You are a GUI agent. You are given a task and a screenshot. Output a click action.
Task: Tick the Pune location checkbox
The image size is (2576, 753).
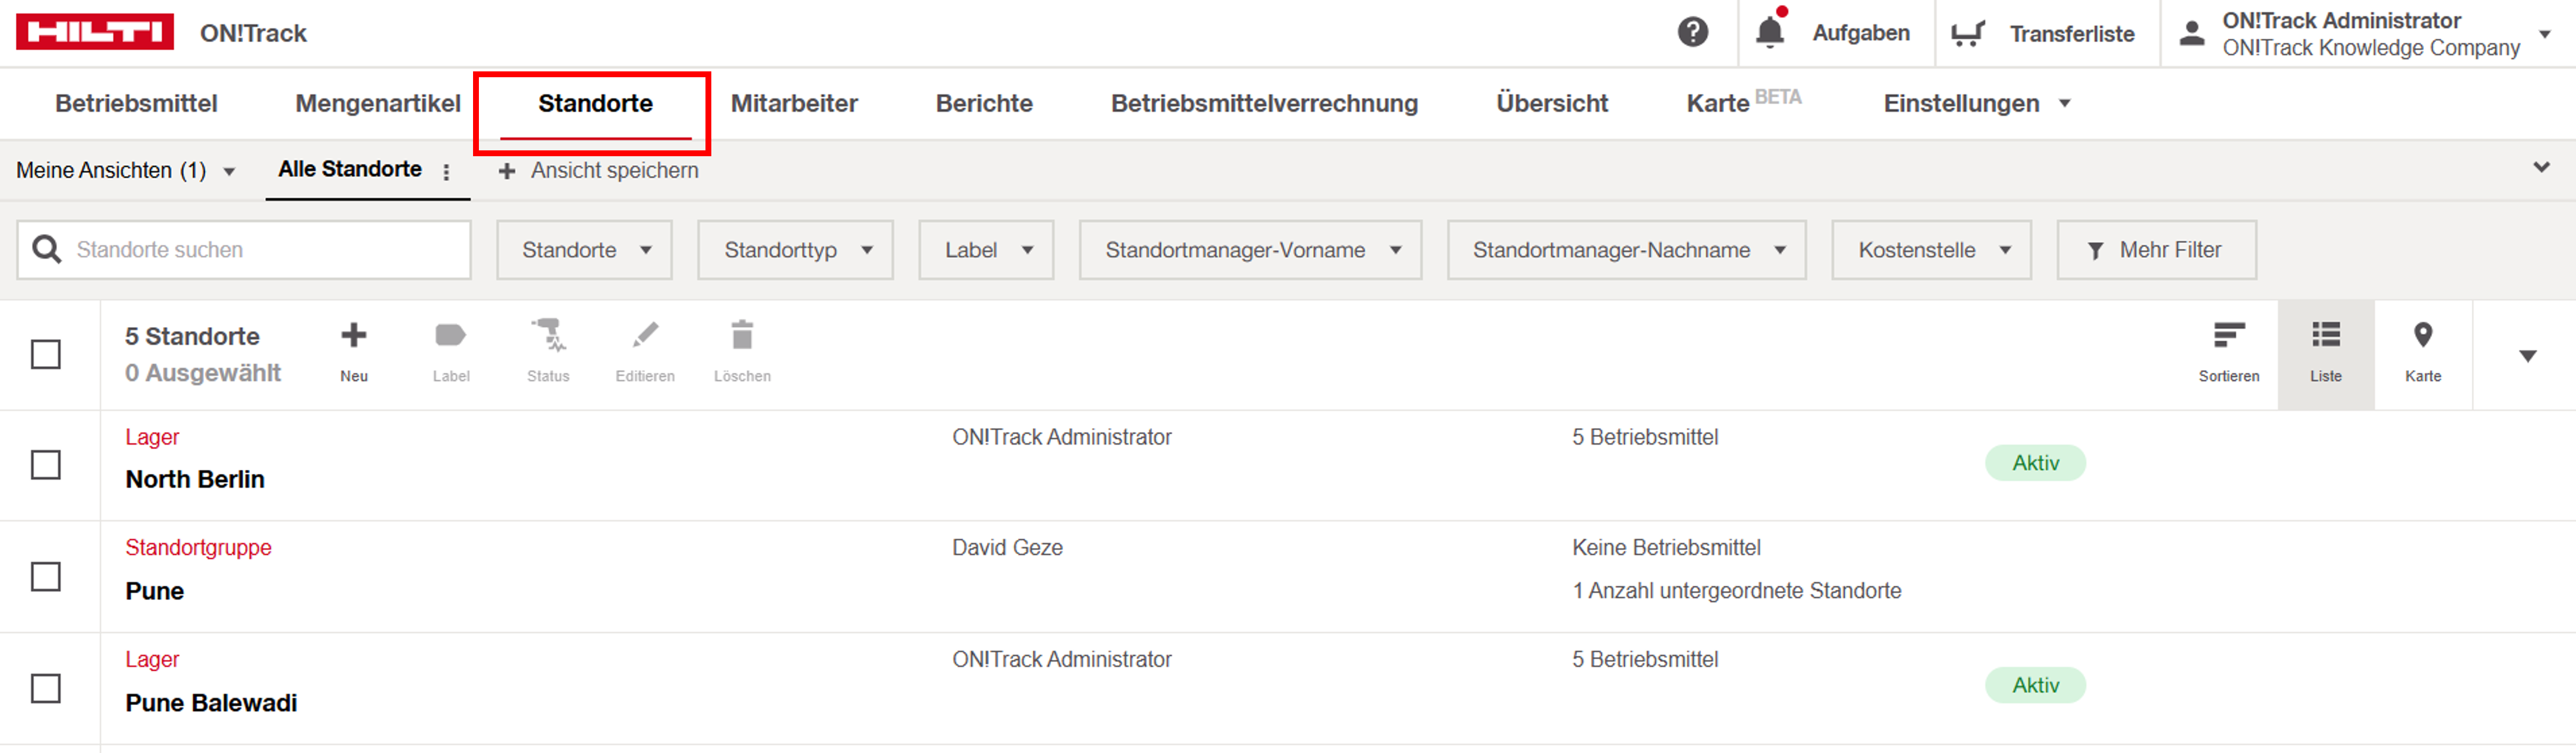coord(46,577)
